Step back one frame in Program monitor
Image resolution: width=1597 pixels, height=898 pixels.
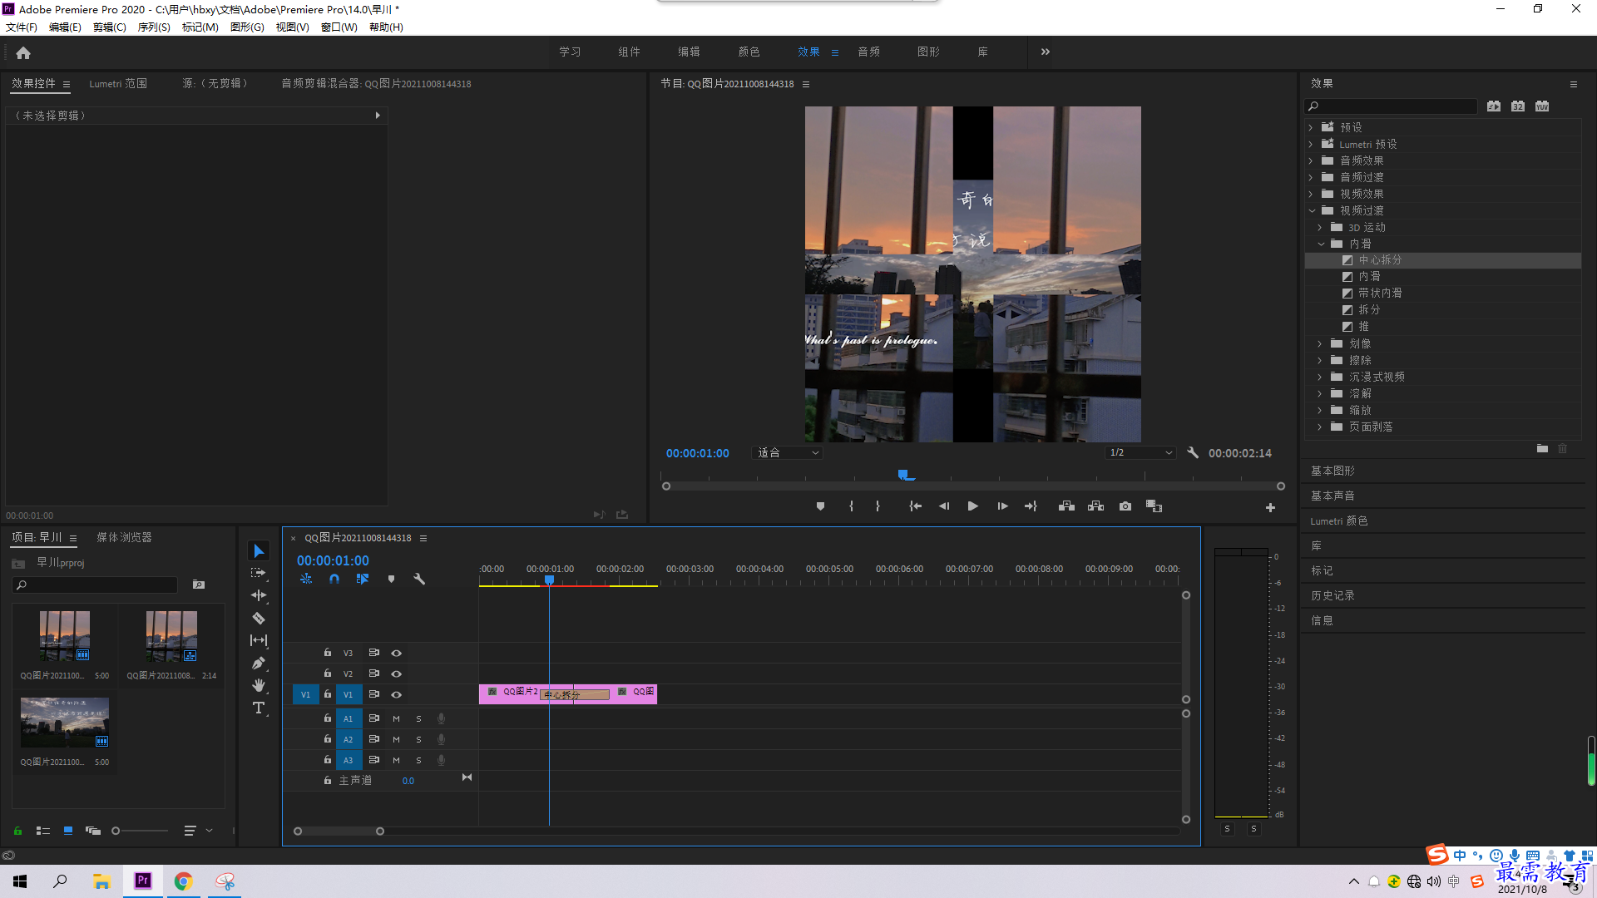click(x=944, y=506)
